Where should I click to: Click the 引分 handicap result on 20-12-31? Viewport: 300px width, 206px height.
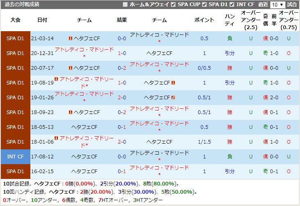pos(229,53)
